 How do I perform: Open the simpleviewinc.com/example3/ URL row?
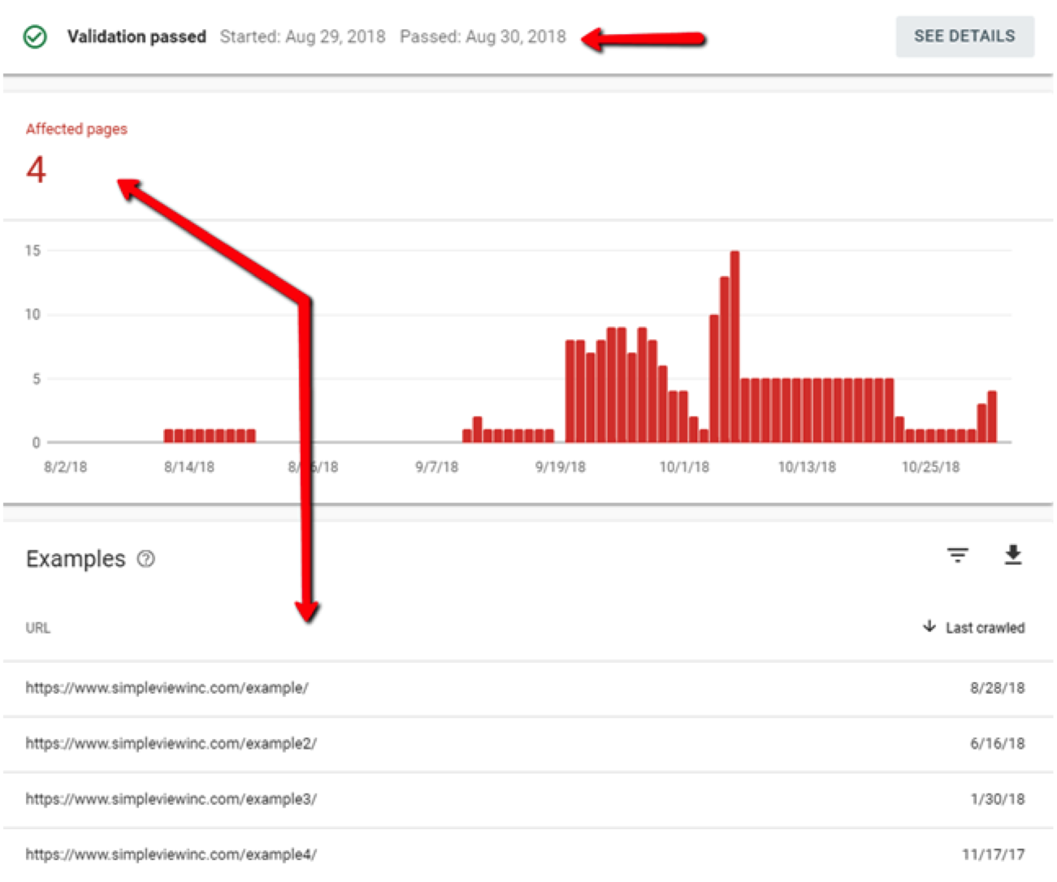click(x=528, y=799)
